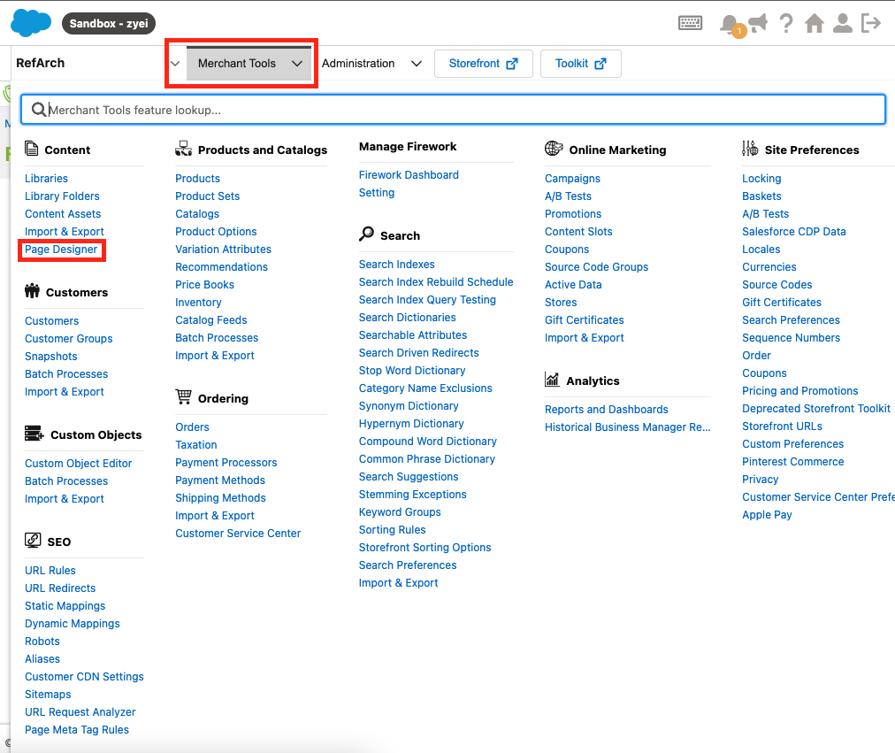The width and height of the screenshot is (895, 753).
Task: Open Search Indexes link
Action: click(396, 265)
